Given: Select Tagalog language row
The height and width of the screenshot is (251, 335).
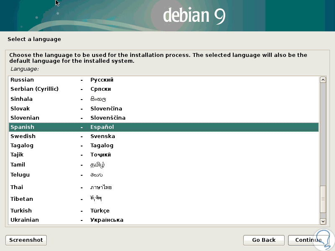Looking at the screenshot, I should 164,145.
